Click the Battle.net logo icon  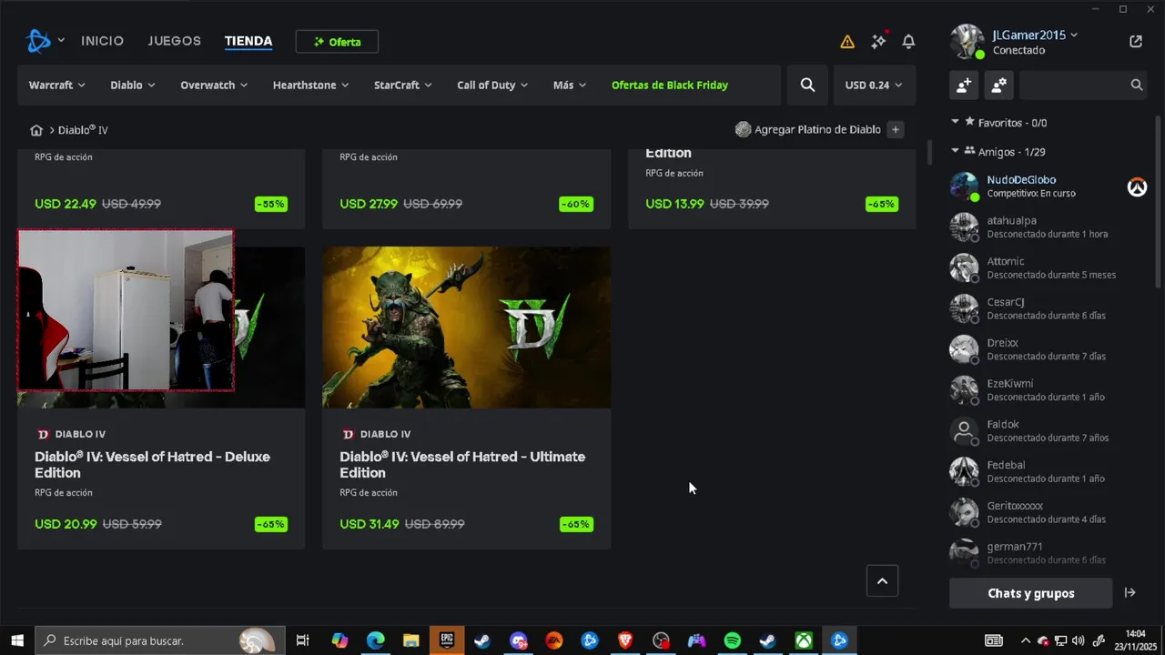point(38,41)
